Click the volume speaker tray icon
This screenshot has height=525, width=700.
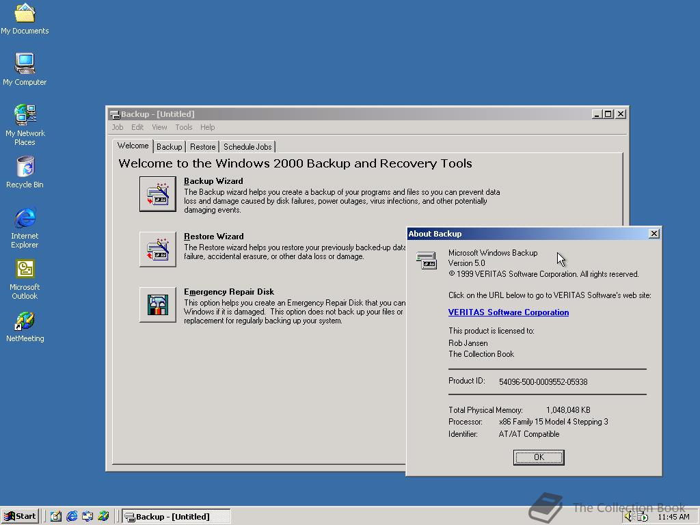point(629,517)
